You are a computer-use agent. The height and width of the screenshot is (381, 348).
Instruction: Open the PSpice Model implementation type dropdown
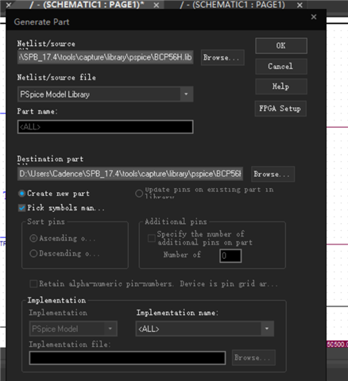click(x=73, y=329)
